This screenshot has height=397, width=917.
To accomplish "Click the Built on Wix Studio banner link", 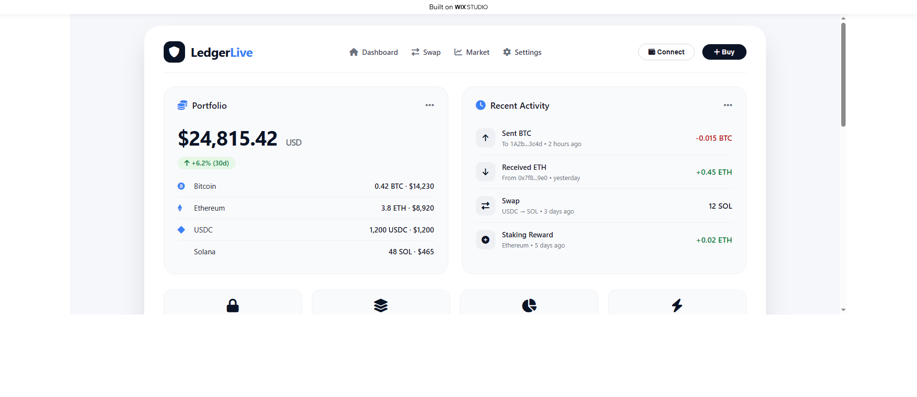I will (458, 7).
